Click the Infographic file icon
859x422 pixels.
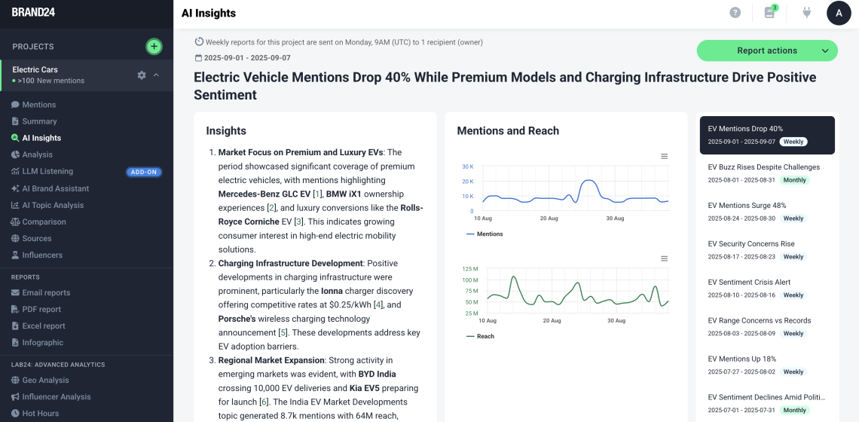point(15,343)
